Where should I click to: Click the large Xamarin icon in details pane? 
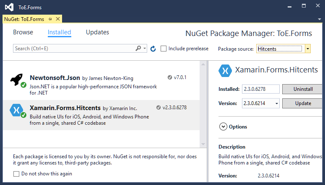click(x=225, y=71)
